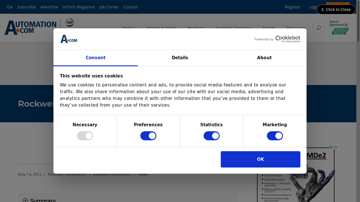Screen dimensions: 360x202
Task: Click the Summary plus circle icon
Action: (x=25, y=200)
